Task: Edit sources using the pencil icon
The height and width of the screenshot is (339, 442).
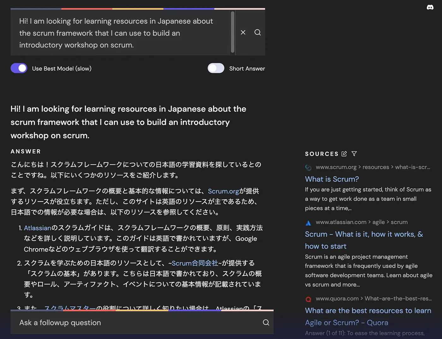Action: click(344, 154)
